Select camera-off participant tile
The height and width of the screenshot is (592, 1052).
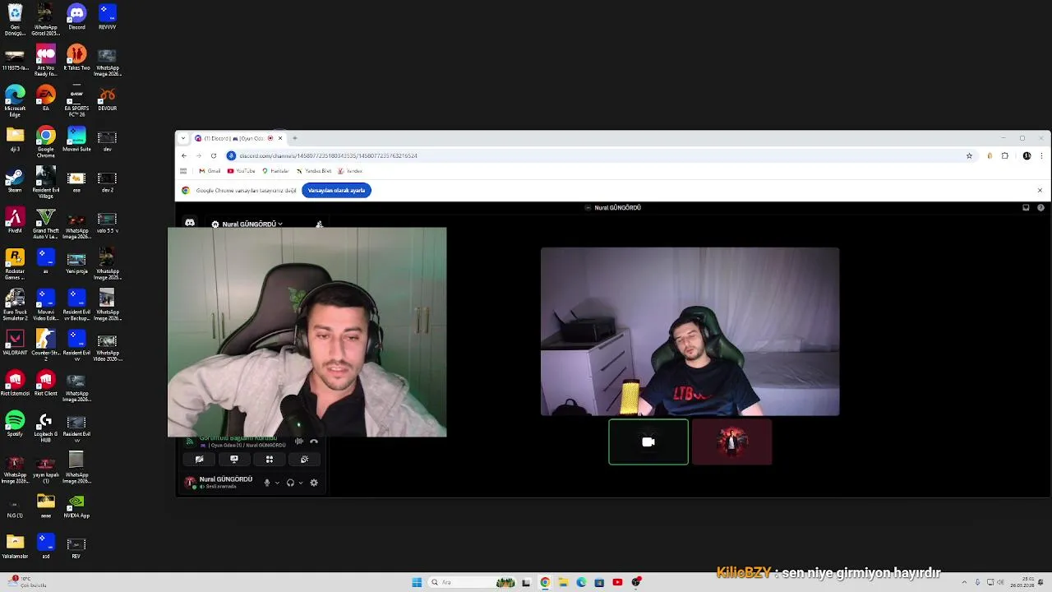(648, 442)
